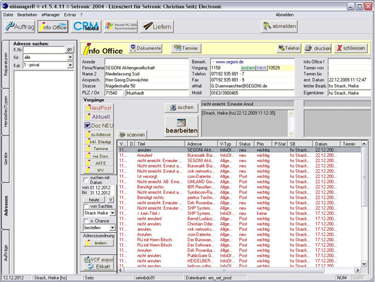The height and width of the screenshot is (282, 375).
Task: Select the '< kein Titel >' row
Action: point(239,213)
